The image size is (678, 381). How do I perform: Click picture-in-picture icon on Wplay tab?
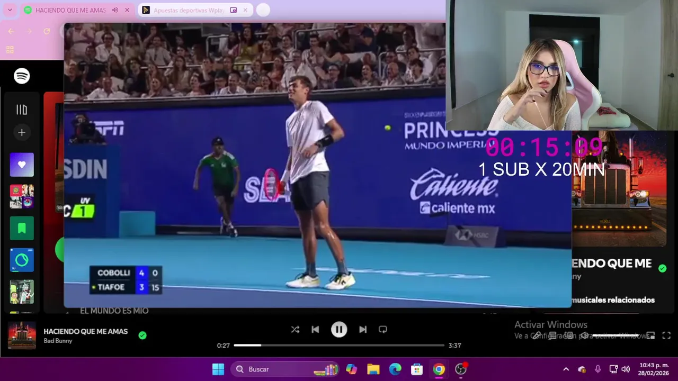pyautogui.click(x=233, y=10)
